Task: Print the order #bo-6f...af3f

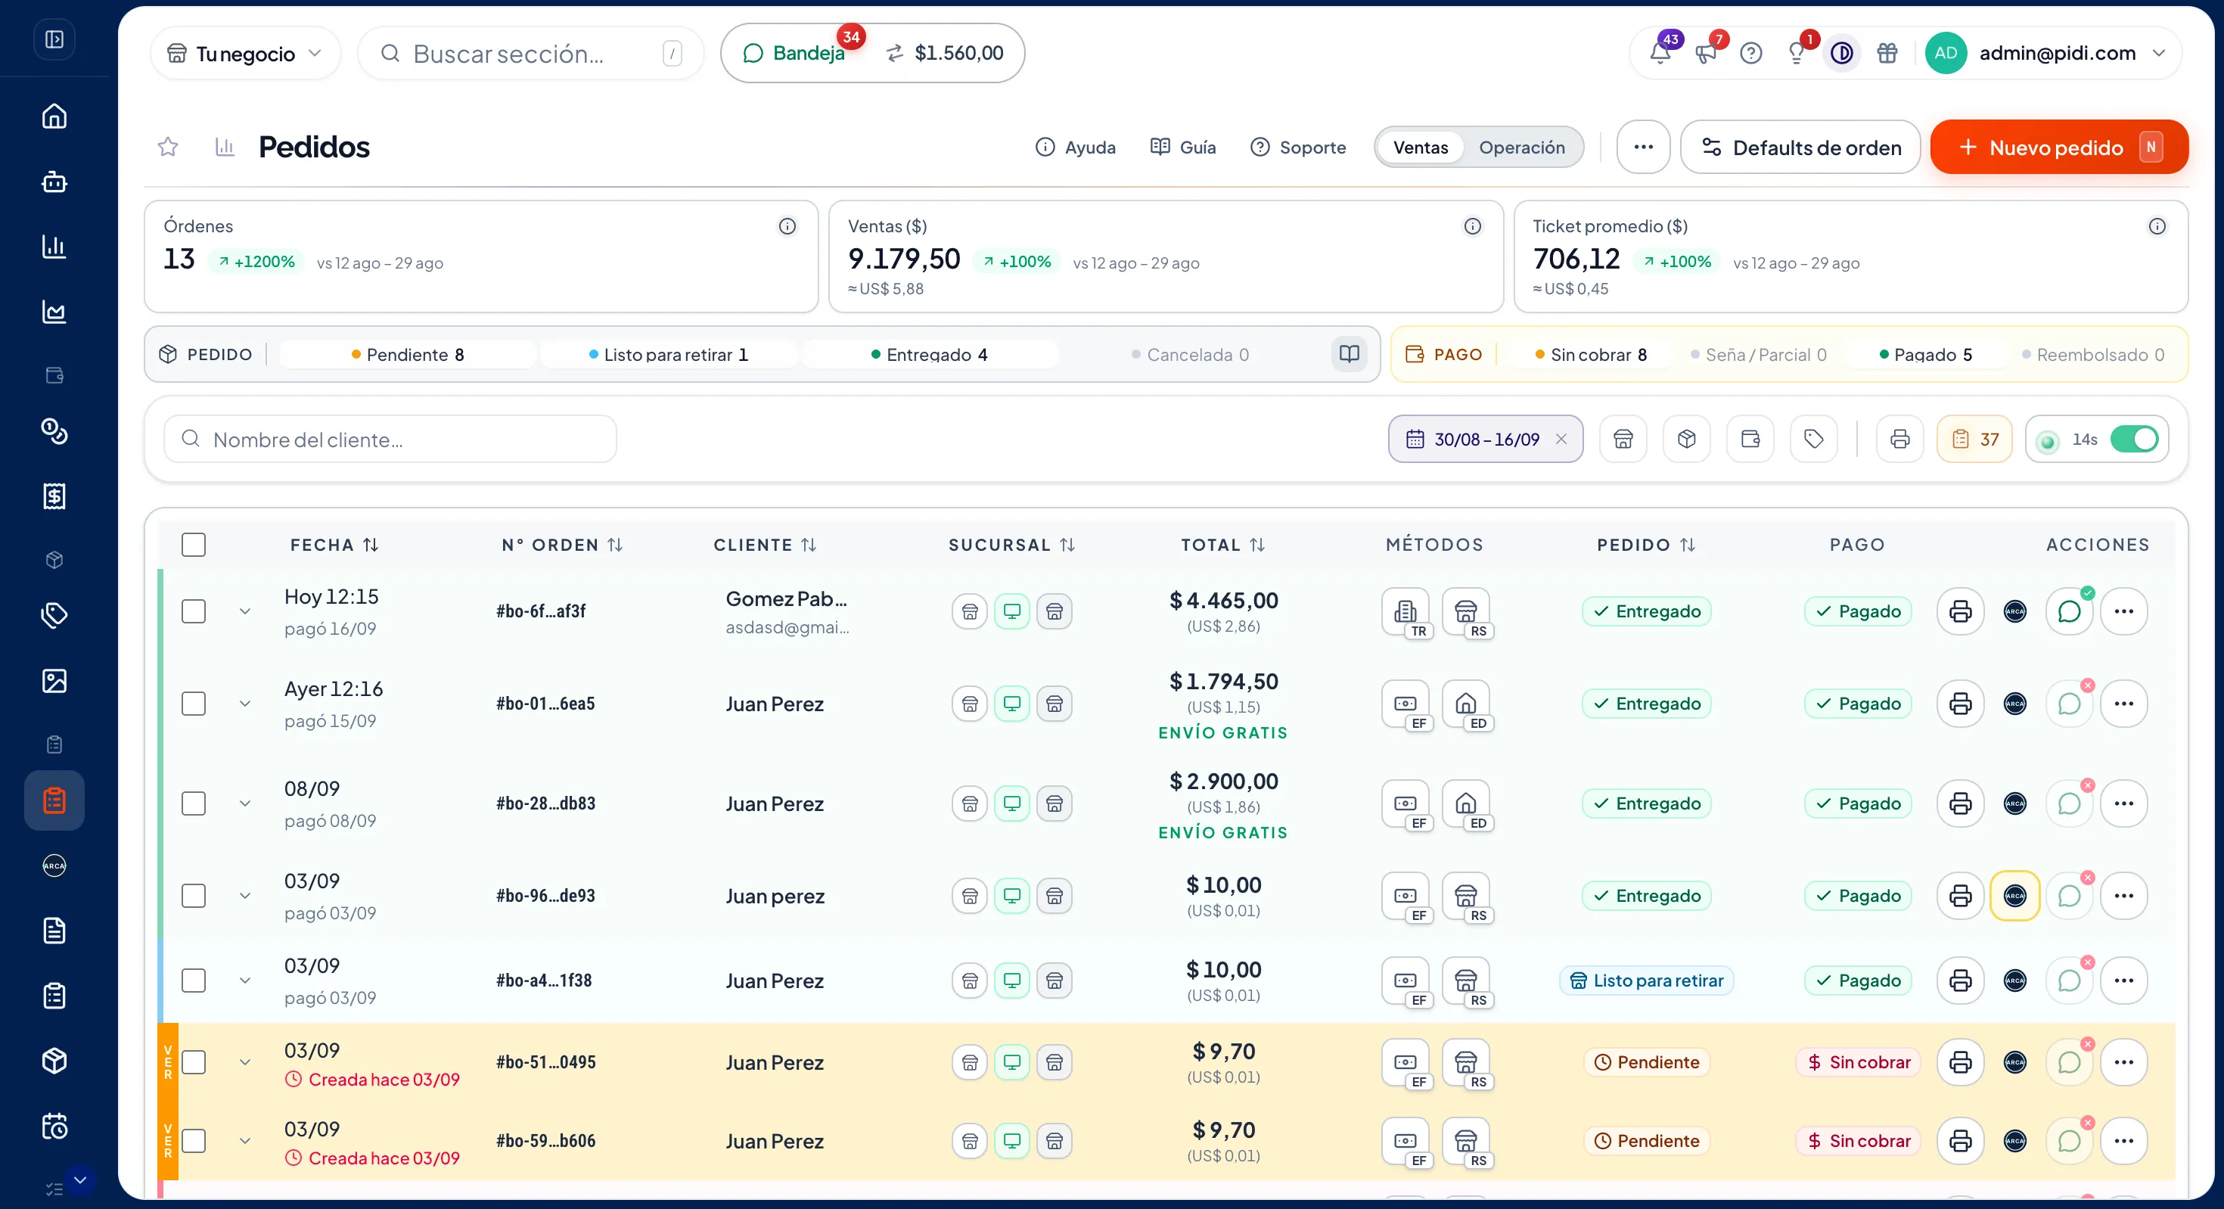Action: point(1960,611)
